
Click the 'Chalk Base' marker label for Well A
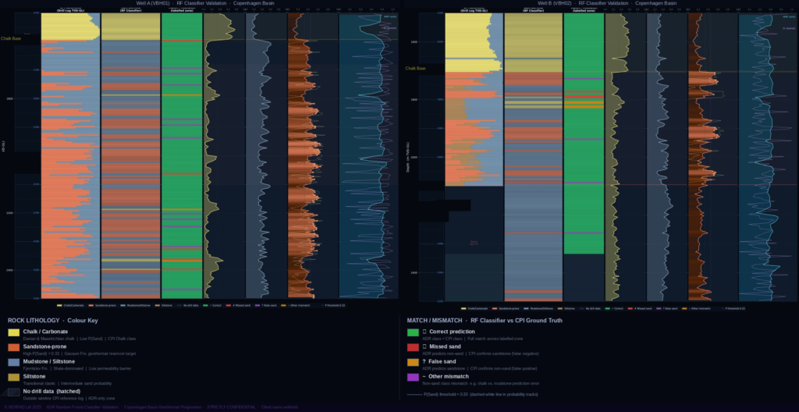11,38
